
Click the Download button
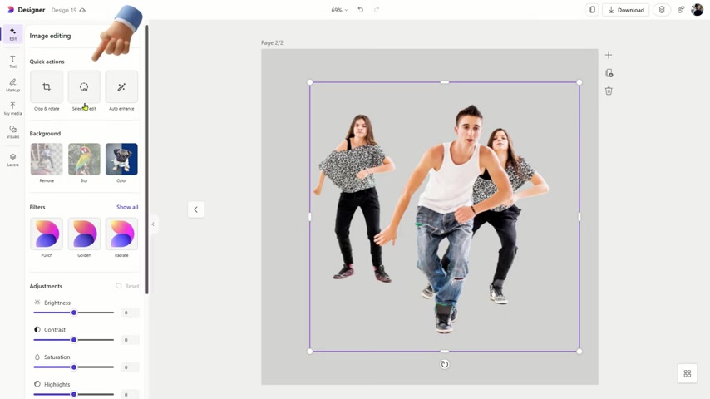tap(626, 10)
